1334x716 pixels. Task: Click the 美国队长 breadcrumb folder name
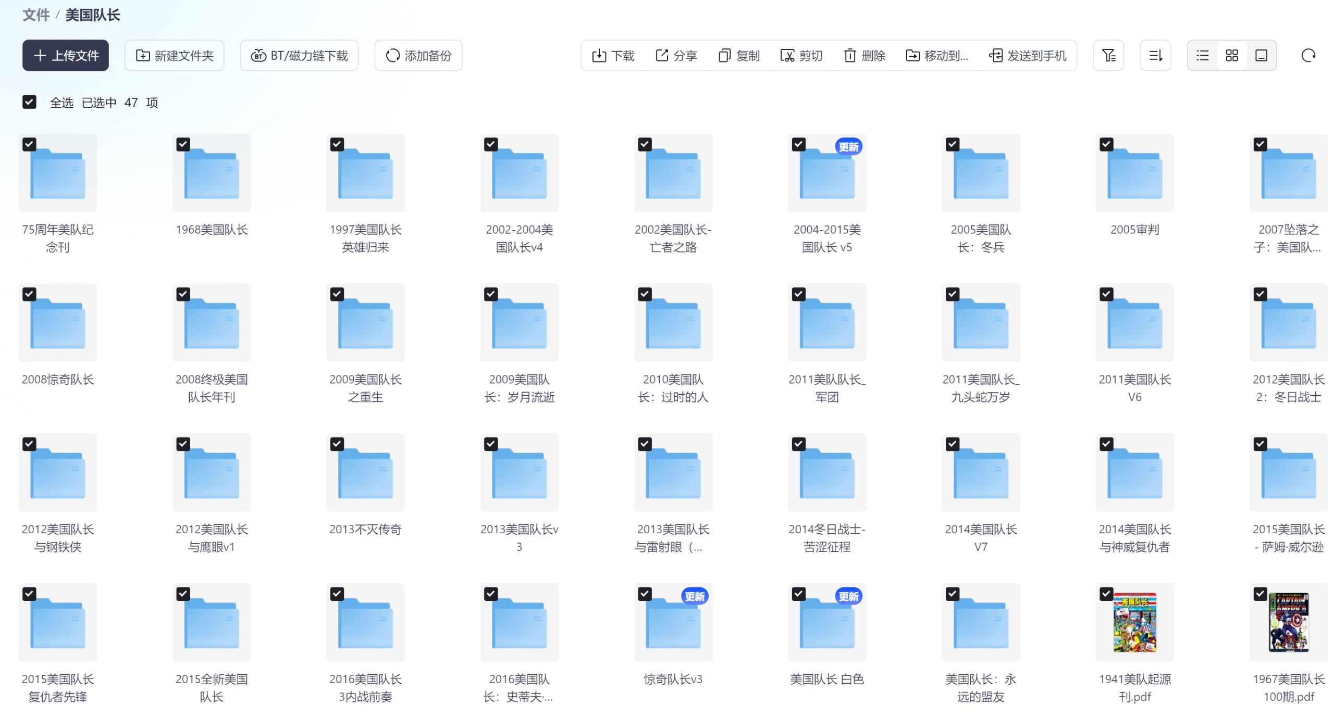point(93,15)
